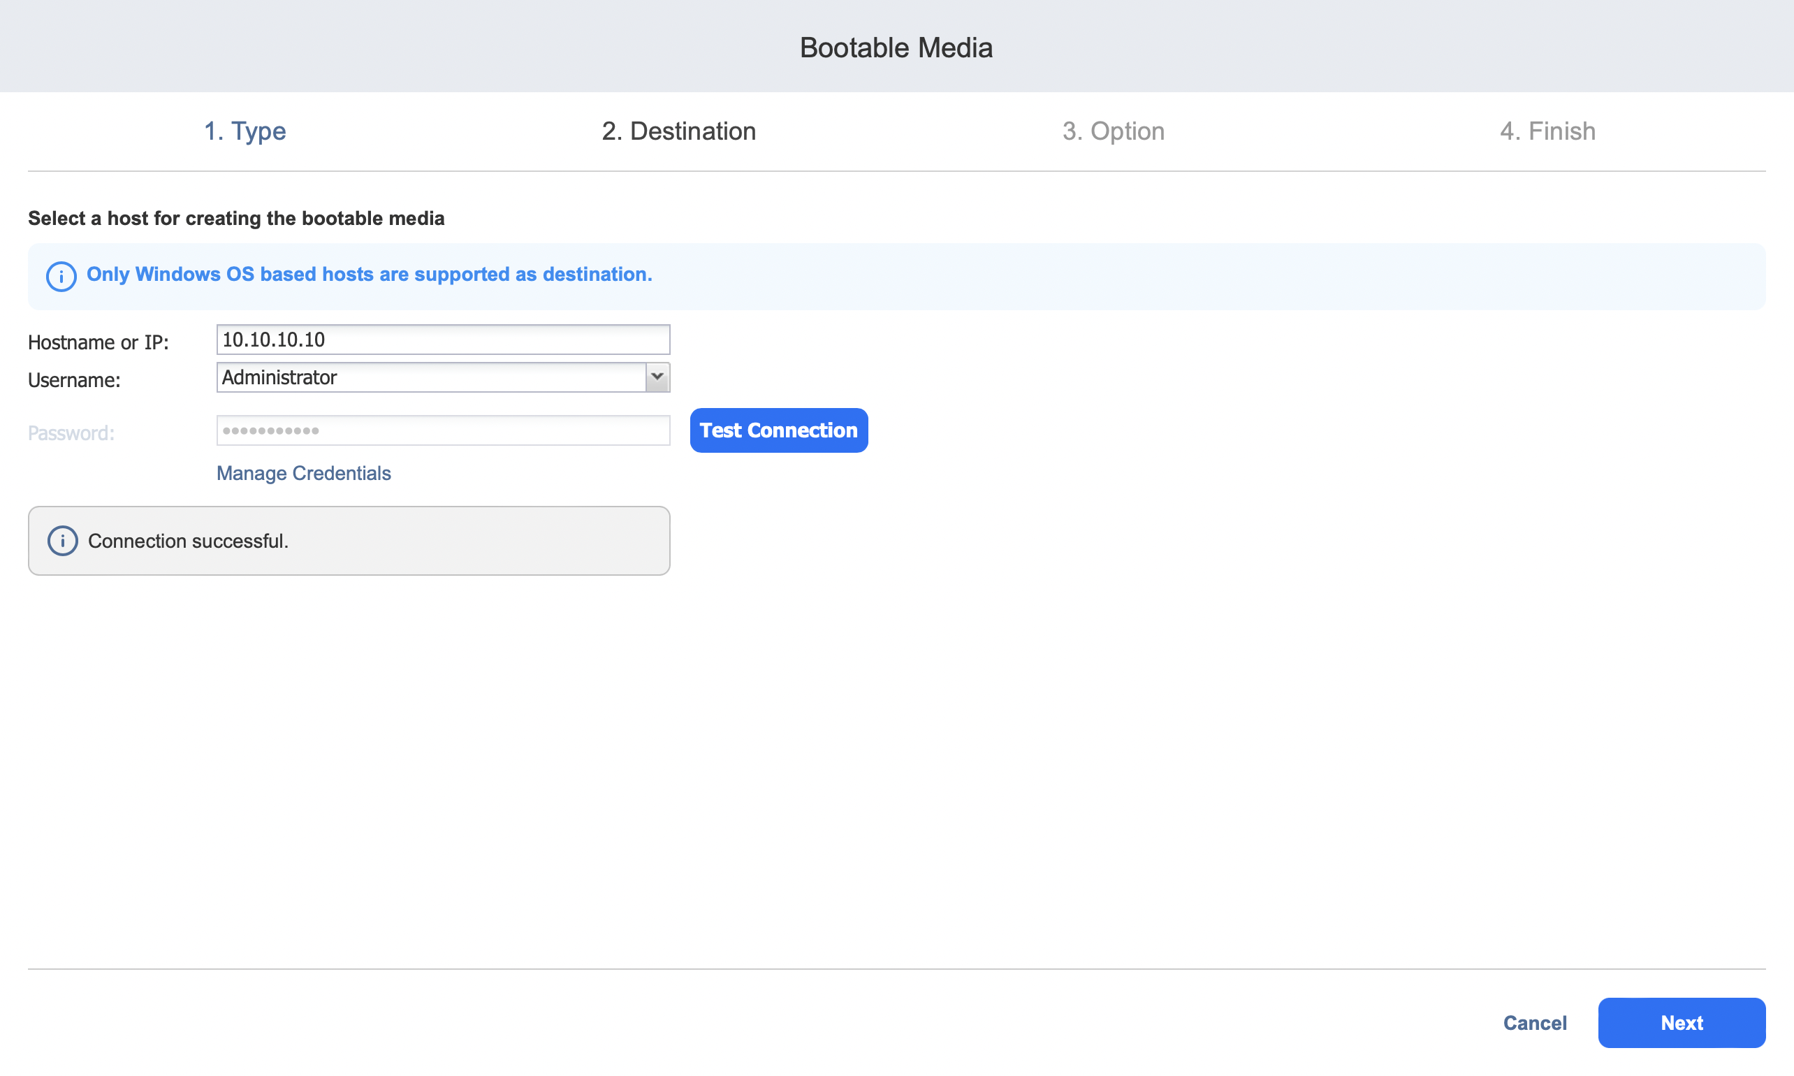Open the Username dropdown arrow

click(x=657, y=377)
